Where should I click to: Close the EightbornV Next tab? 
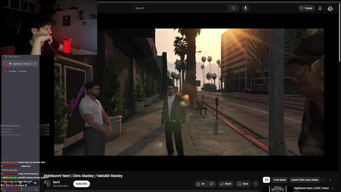pyautogui.click(x=35, y=64)
